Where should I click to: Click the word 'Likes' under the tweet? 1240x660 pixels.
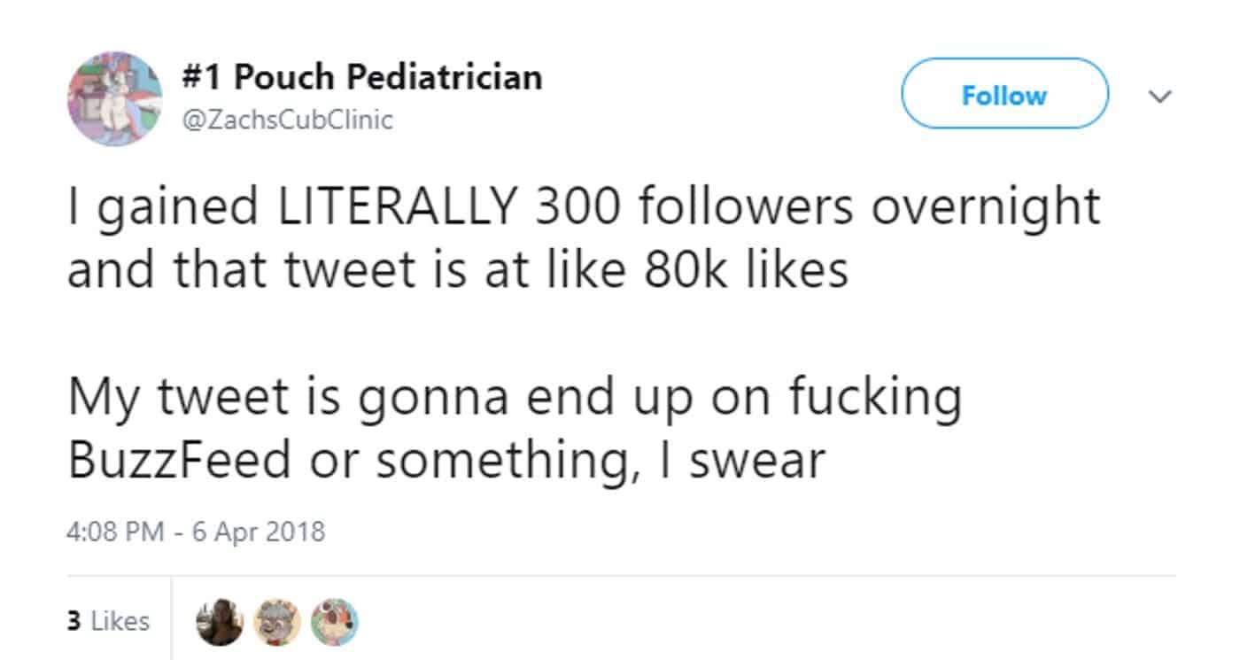(120, 622)
